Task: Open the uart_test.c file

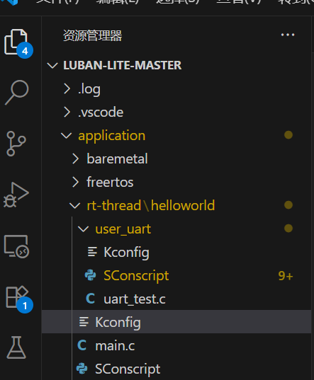Action: [176, 299]
